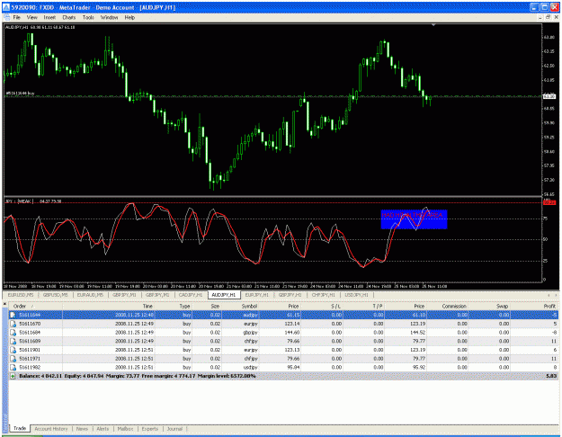Click the chart shift triangle marker at chart top
The image size is (562, 437).
(x=433, y=25)
